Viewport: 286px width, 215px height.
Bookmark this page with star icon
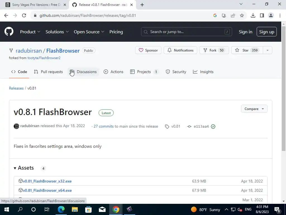coord(242,16)
